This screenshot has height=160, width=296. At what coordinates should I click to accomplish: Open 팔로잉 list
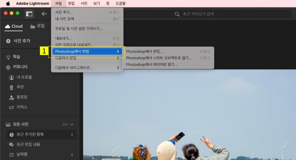pyautogui.click(x=22, y=97)
